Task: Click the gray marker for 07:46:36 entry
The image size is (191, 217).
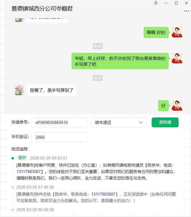Action: click(13, 187)
